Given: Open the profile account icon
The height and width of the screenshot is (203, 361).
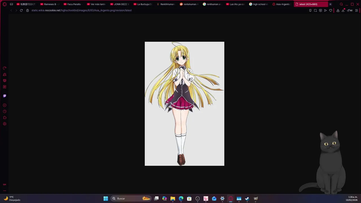Looking at the screenshot, I should coord(338,10).
